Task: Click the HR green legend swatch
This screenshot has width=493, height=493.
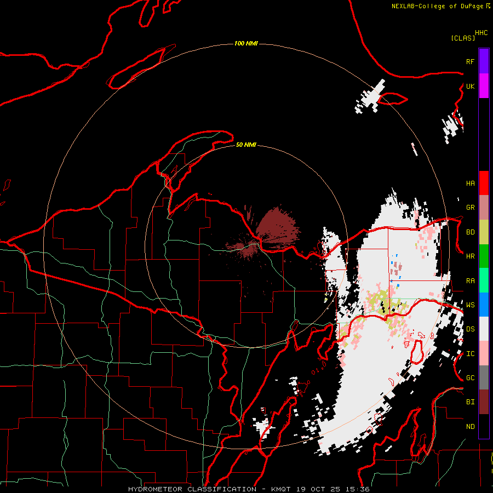Action: [x=484, y=256]
